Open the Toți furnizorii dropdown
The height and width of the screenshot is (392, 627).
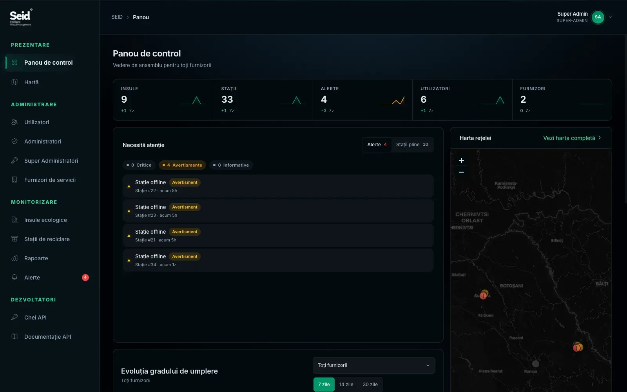click(x=374, y=365)
